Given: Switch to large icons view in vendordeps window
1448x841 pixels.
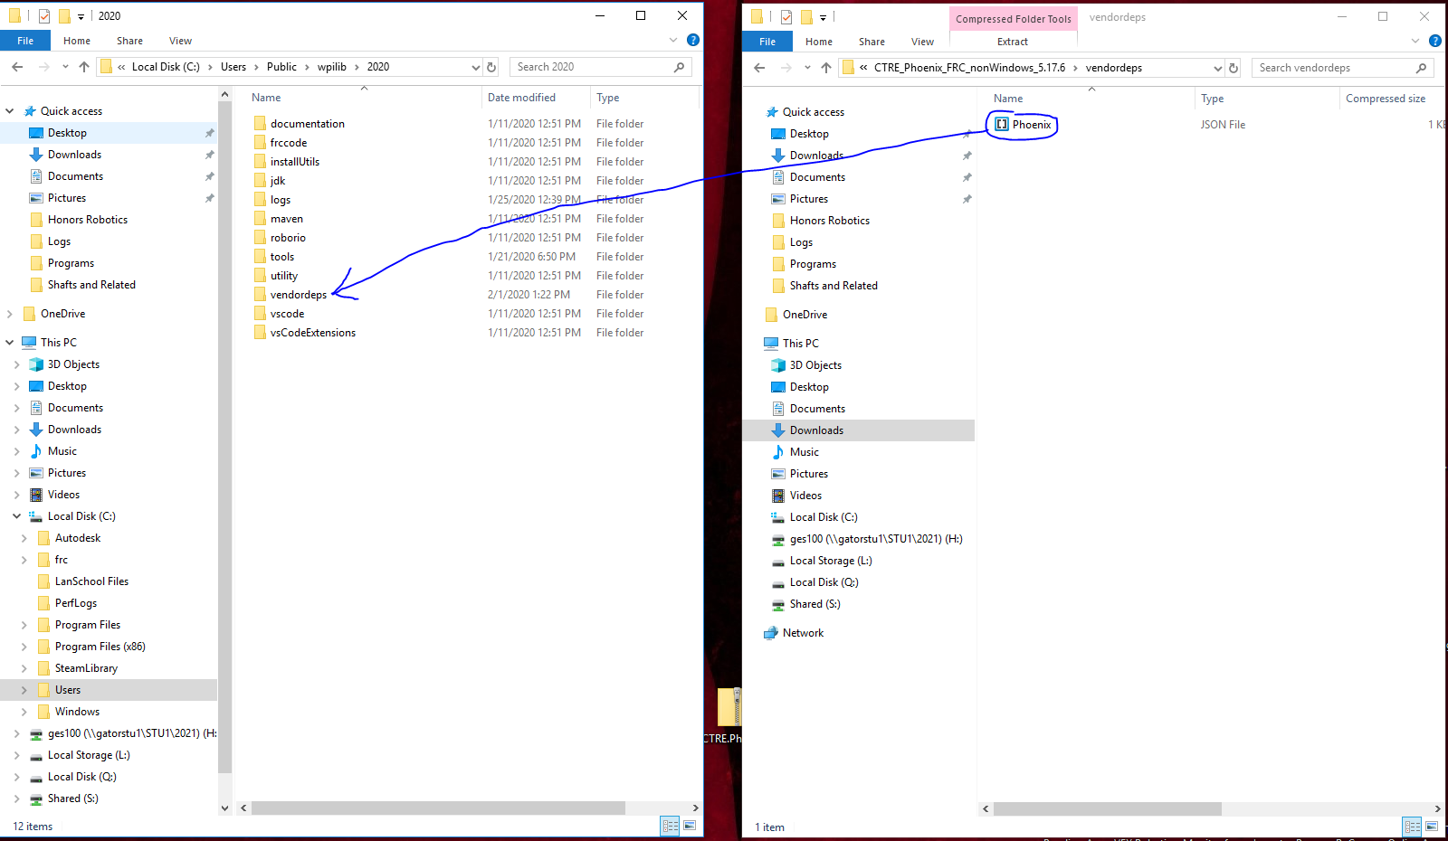Looking at the screenshot, I should (1432, 827).
